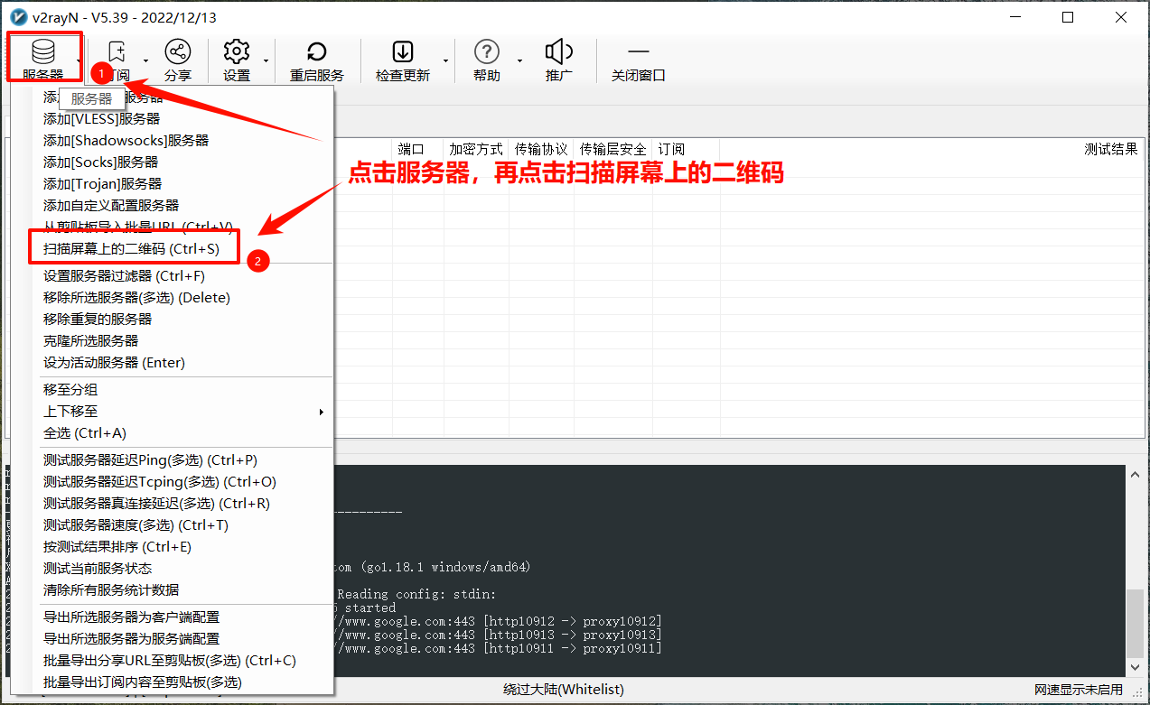Select 扫描屏幕上的二维码 (Ctrl+S) menu entry
Screen dimensions: 1150x705
[x=131, y=248]
